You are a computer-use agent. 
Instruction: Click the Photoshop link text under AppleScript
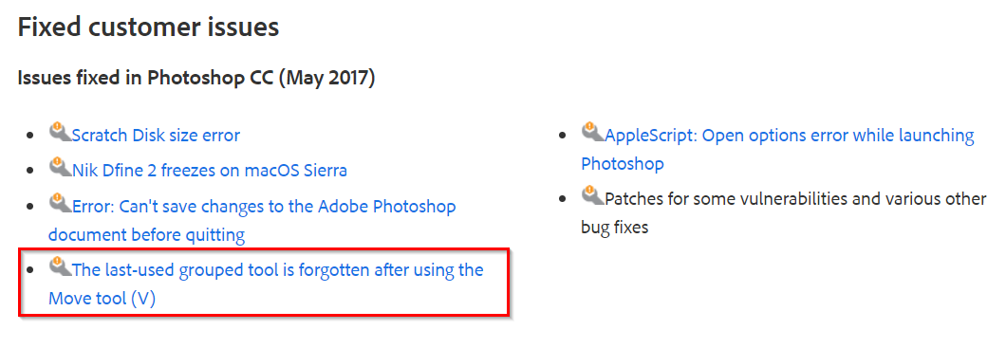click(623, 164)
